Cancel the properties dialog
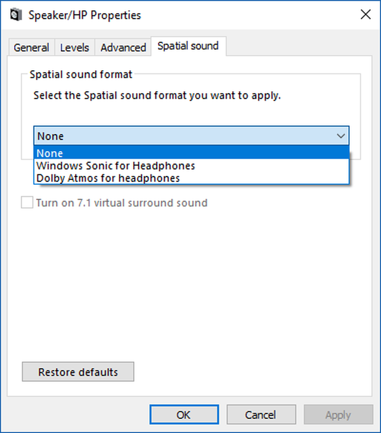Image resolution: width=381 pixels, height=433 pixels. 261,414
